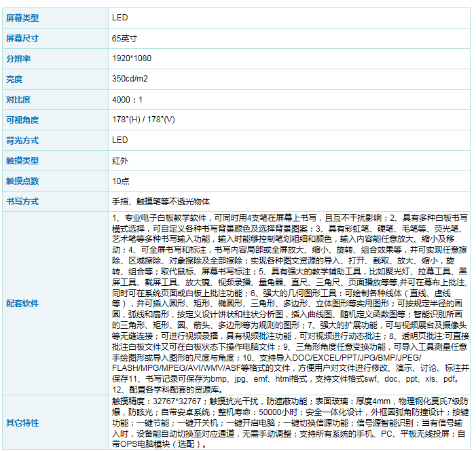Screen dimensions: 476x451
Task: Click the 其它特性 label
Action: pyautogui.click(x=22, y=423)
